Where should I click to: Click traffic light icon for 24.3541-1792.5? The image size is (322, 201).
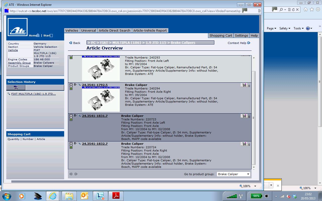click(71, 87)
